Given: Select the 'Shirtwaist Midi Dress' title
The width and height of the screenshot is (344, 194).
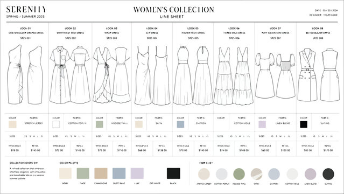Looking at the screenshot, I should (70, 33).
